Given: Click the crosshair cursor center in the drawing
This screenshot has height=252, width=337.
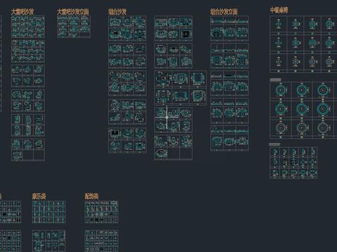Looking at the screenshot, I should 167,117.
